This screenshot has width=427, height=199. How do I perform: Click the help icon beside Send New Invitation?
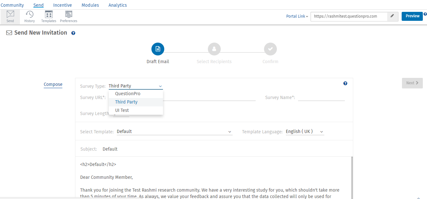click(73, 33)
